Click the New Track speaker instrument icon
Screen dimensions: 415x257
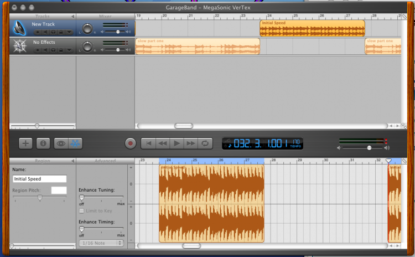click(x=19, y=28)
